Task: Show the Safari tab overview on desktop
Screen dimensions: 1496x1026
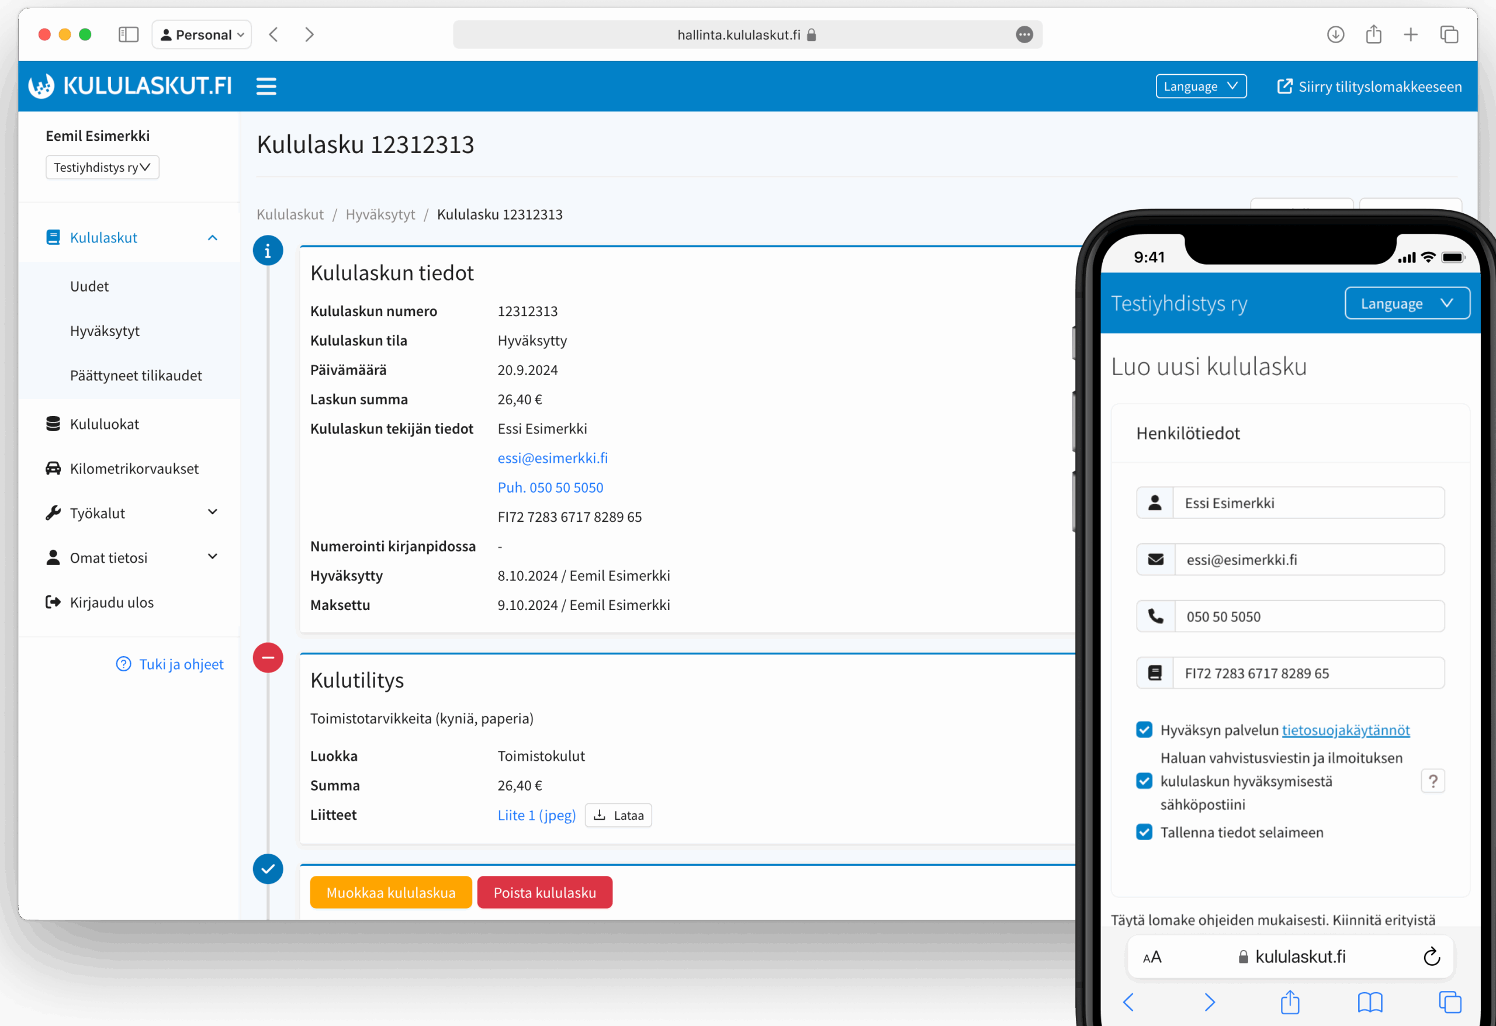Action: point(1450,34)
